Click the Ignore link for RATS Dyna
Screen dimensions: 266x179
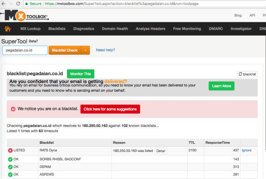246,151
